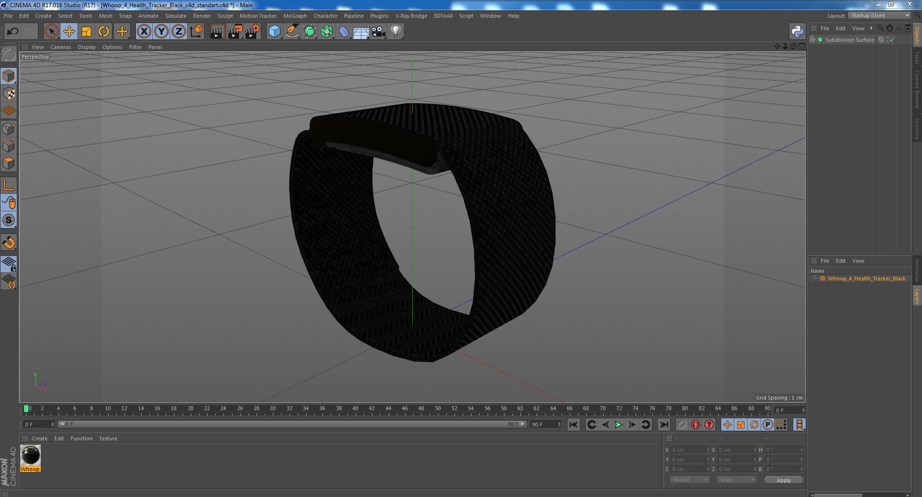
Task: Maximize viewport toggle icon
Action: (801, 47)
